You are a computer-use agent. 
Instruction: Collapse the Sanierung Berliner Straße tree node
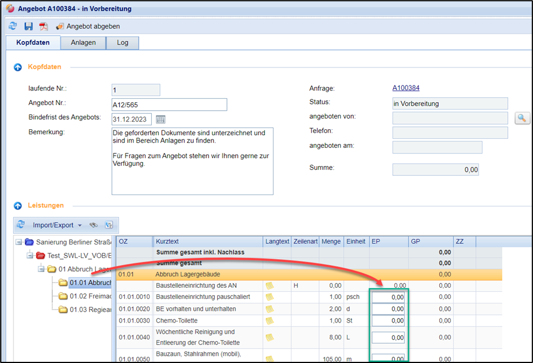(x=20, y=242)
